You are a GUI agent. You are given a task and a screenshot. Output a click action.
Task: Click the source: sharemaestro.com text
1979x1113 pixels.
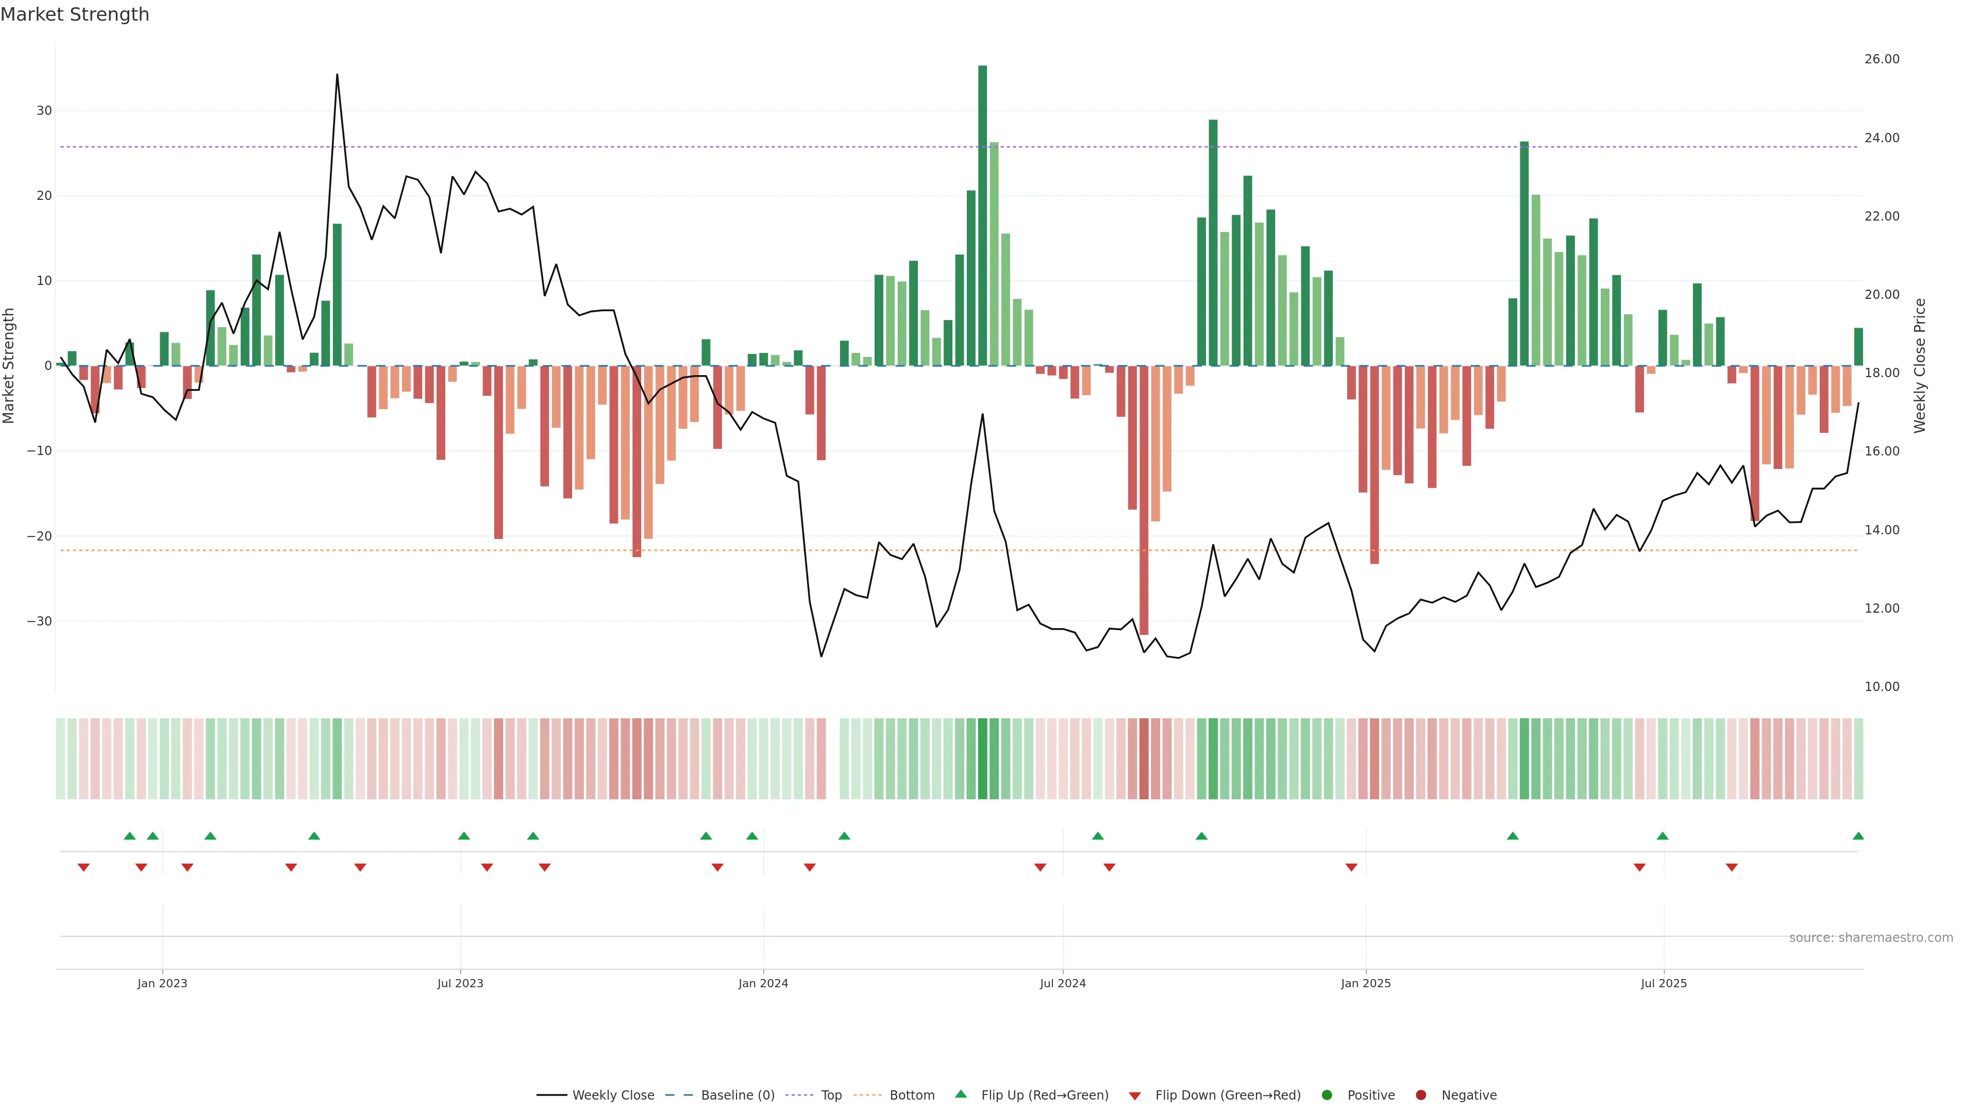coord(1871,938)
